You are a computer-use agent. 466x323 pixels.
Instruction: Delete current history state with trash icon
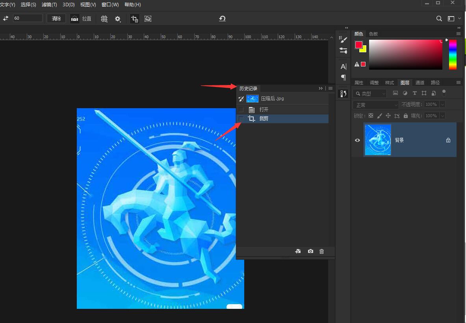click(x=321, y=251)
